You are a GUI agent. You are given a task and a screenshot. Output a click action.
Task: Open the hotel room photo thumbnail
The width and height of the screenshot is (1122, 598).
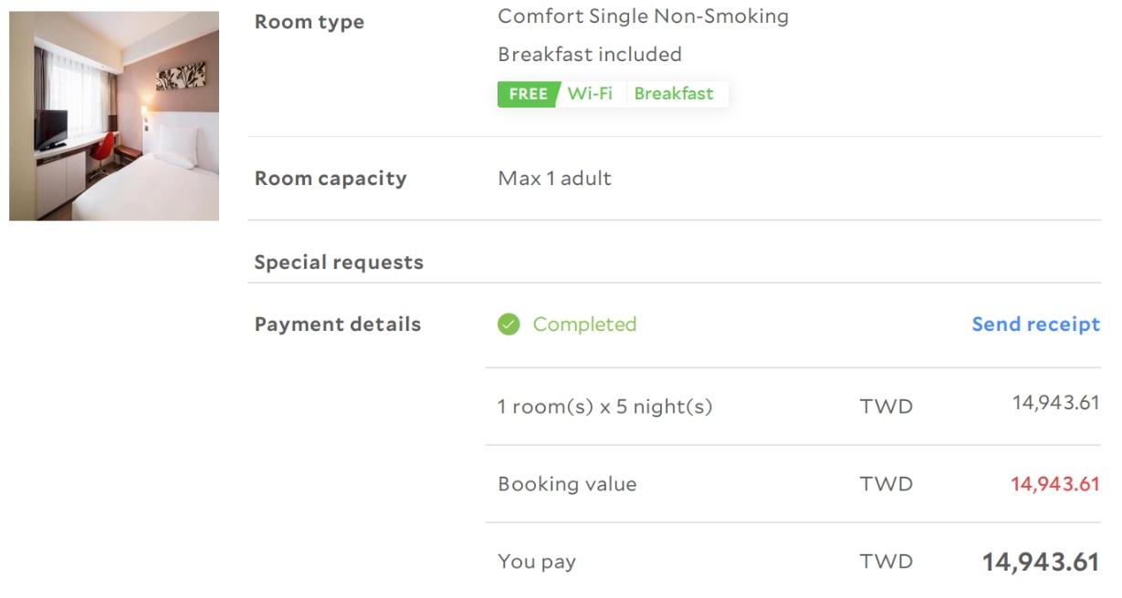(x=114, y=116)
